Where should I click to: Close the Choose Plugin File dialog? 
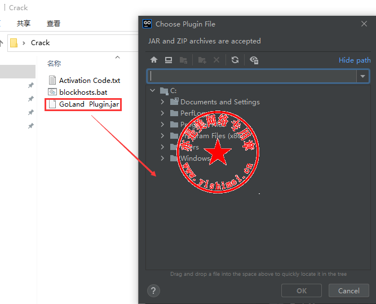pyautogui.click(x=364, y=24)
